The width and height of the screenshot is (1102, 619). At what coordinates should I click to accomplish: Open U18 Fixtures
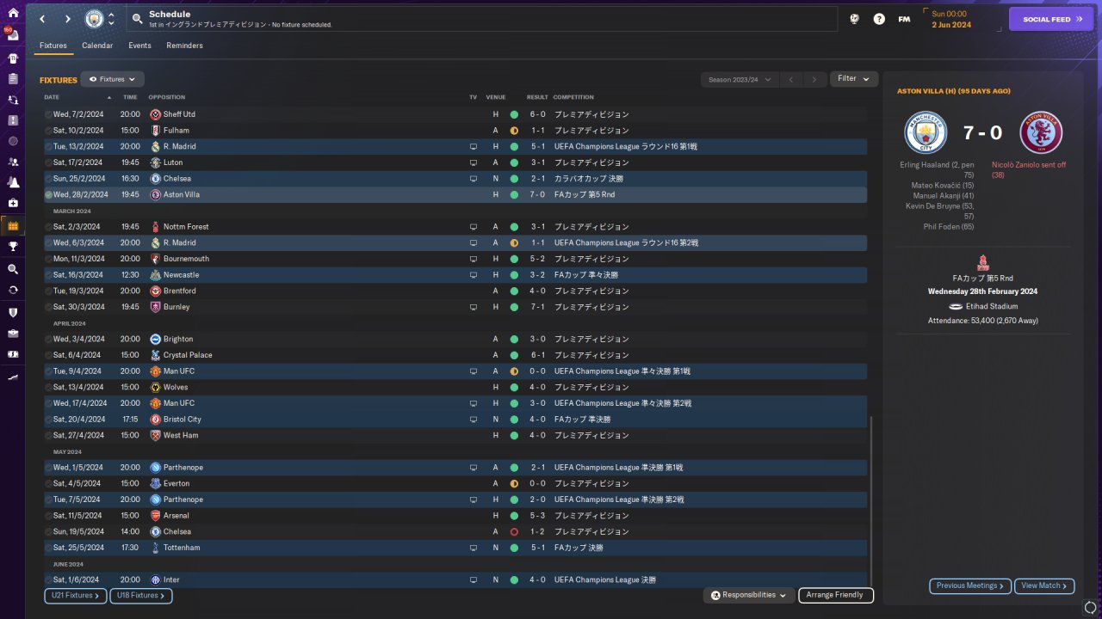pyautogui.click(x=141, y=596)
